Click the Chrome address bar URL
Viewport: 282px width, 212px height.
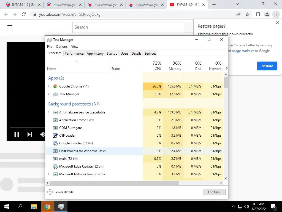pos(70,14)
